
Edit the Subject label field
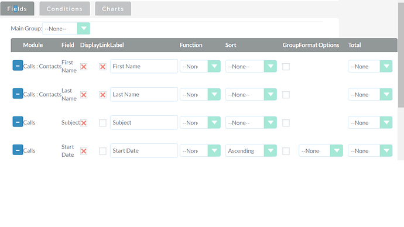(144, 122)
